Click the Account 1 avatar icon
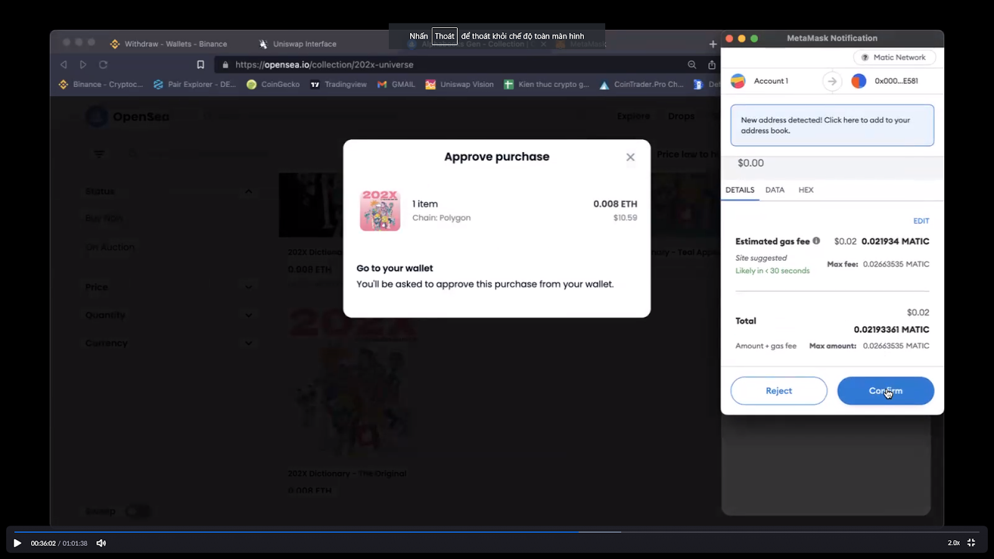The width and height of the screenshot is (994, 559). (x=738, y=81)
